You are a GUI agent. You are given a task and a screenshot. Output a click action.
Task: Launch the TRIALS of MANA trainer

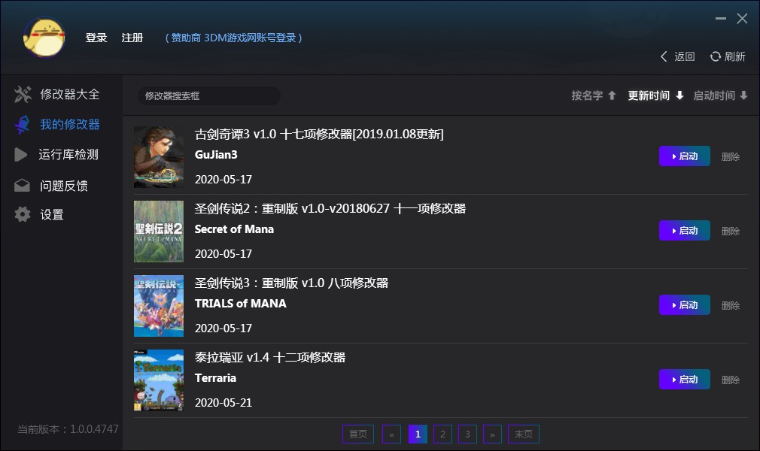685,304
